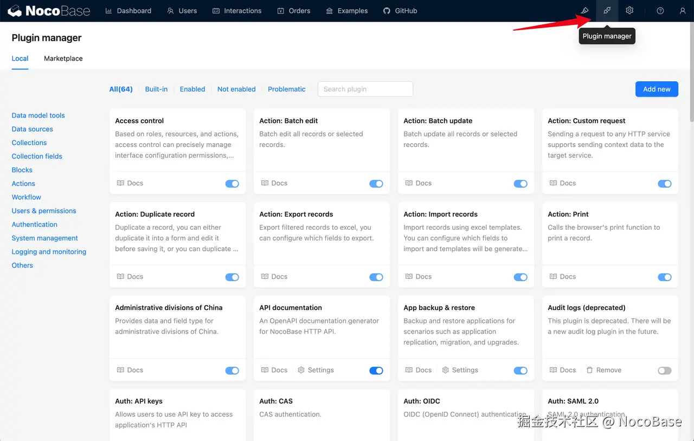Image resolution: width=694 pixels, height=441 pixels.
Task: Open Docs icon for App backup & restore
Action: (409, 370)
